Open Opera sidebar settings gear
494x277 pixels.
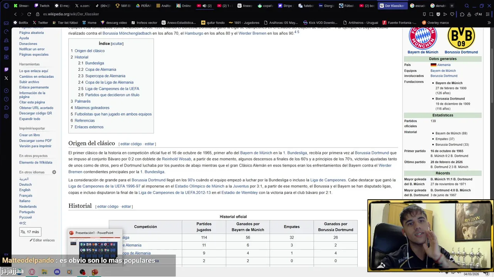[6, 116]
